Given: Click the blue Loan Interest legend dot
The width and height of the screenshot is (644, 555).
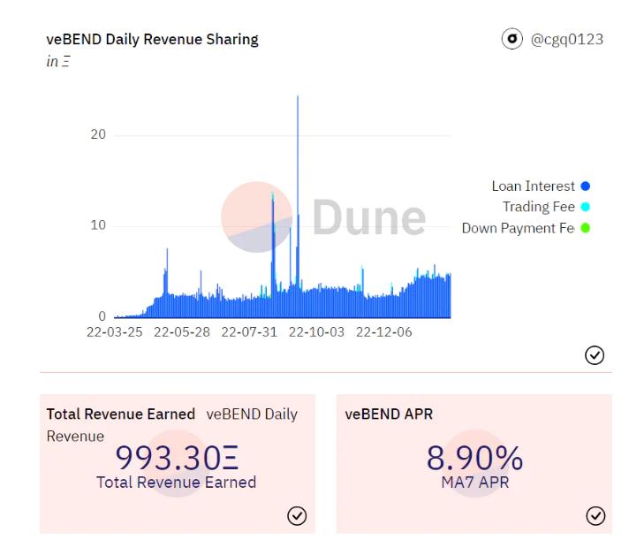Looking at the screenshot, I should [585, 186].
